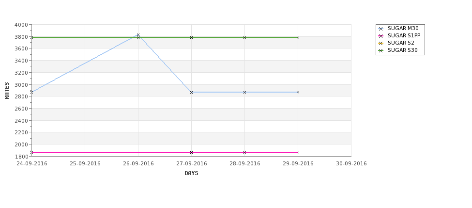Select SUGAR M30 point on 29-09-2016
Viewport: 472px width, 208px height.
(x=298, y=92)
